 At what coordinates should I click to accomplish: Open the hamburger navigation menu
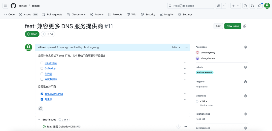tap(5, 6)
